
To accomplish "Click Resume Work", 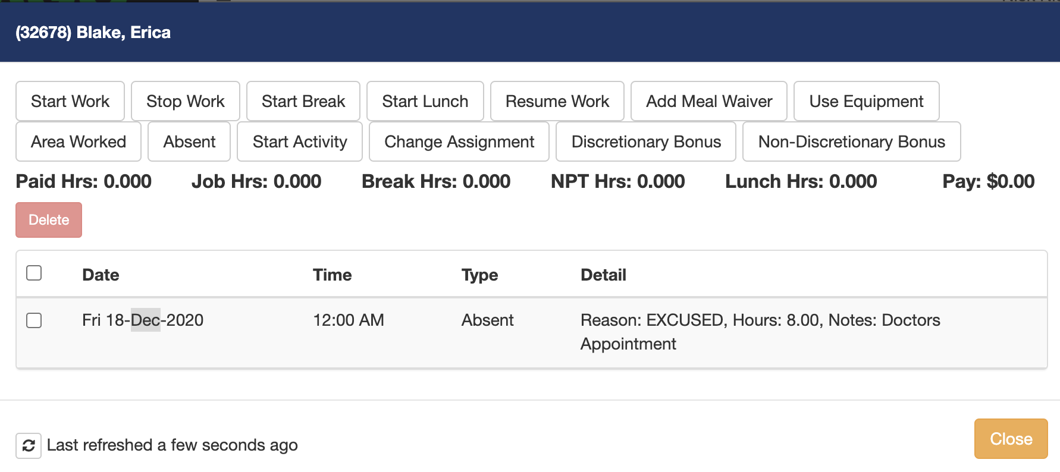I will [x=557, y=101].
